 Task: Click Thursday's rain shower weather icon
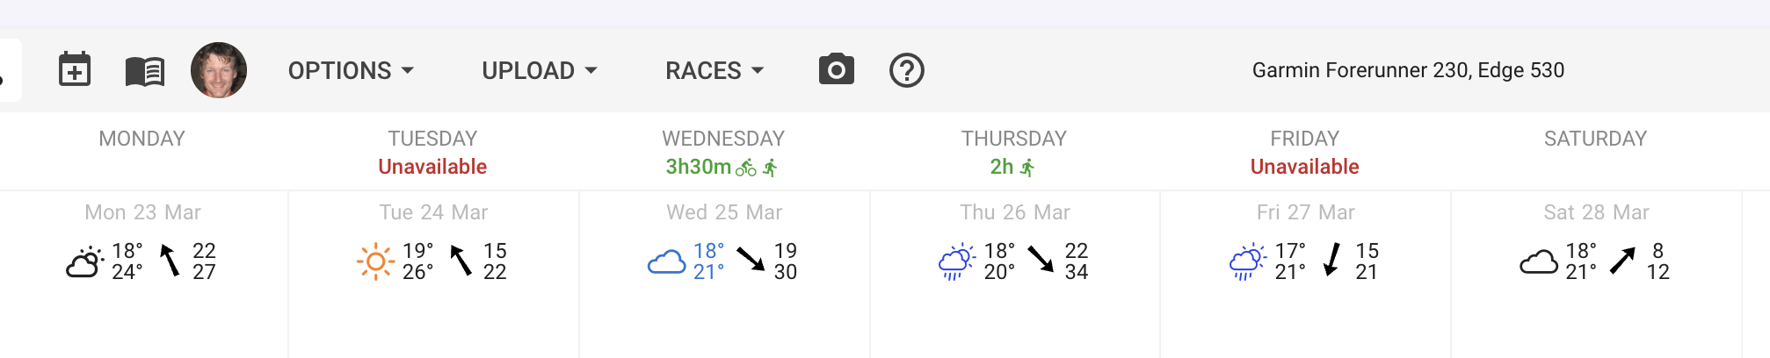[x=956, y=261]
